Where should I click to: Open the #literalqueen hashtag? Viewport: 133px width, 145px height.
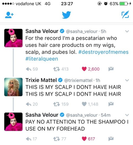point(42,59)
